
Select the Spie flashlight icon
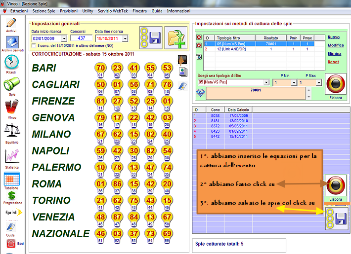point(11,84)
